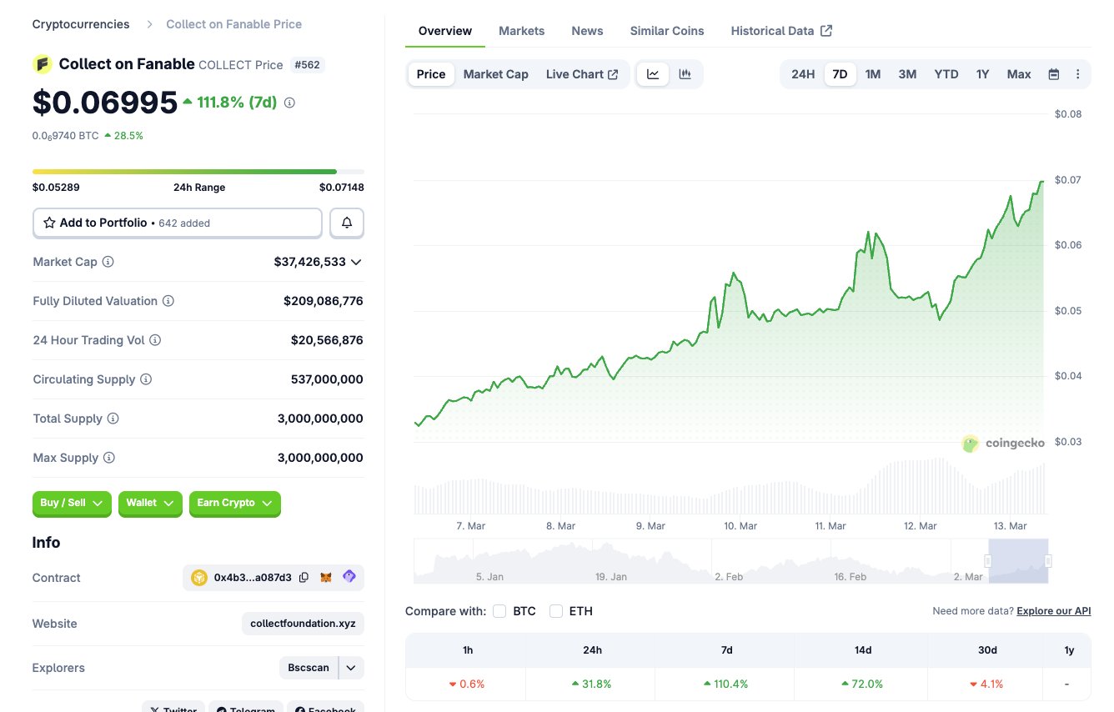This screenshot has width=1114, height=712.
Task: Switch to line chart view
Action: [653, 74]
